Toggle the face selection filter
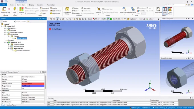194x109 pixels. (x=108, y=19)
